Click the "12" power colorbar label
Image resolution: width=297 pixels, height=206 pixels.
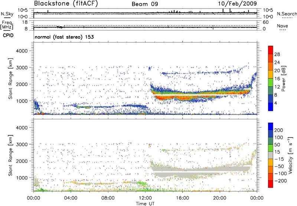[x=277, y=87]
